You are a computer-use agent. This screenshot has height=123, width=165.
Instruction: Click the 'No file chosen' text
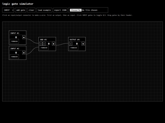point(90,10)
